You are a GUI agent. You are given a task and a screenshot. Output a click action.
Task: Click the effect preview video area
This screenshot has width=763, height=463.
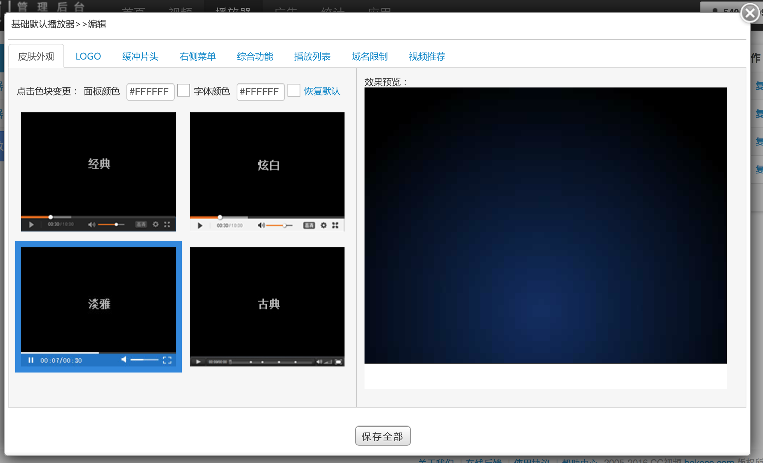coord(545,225)
